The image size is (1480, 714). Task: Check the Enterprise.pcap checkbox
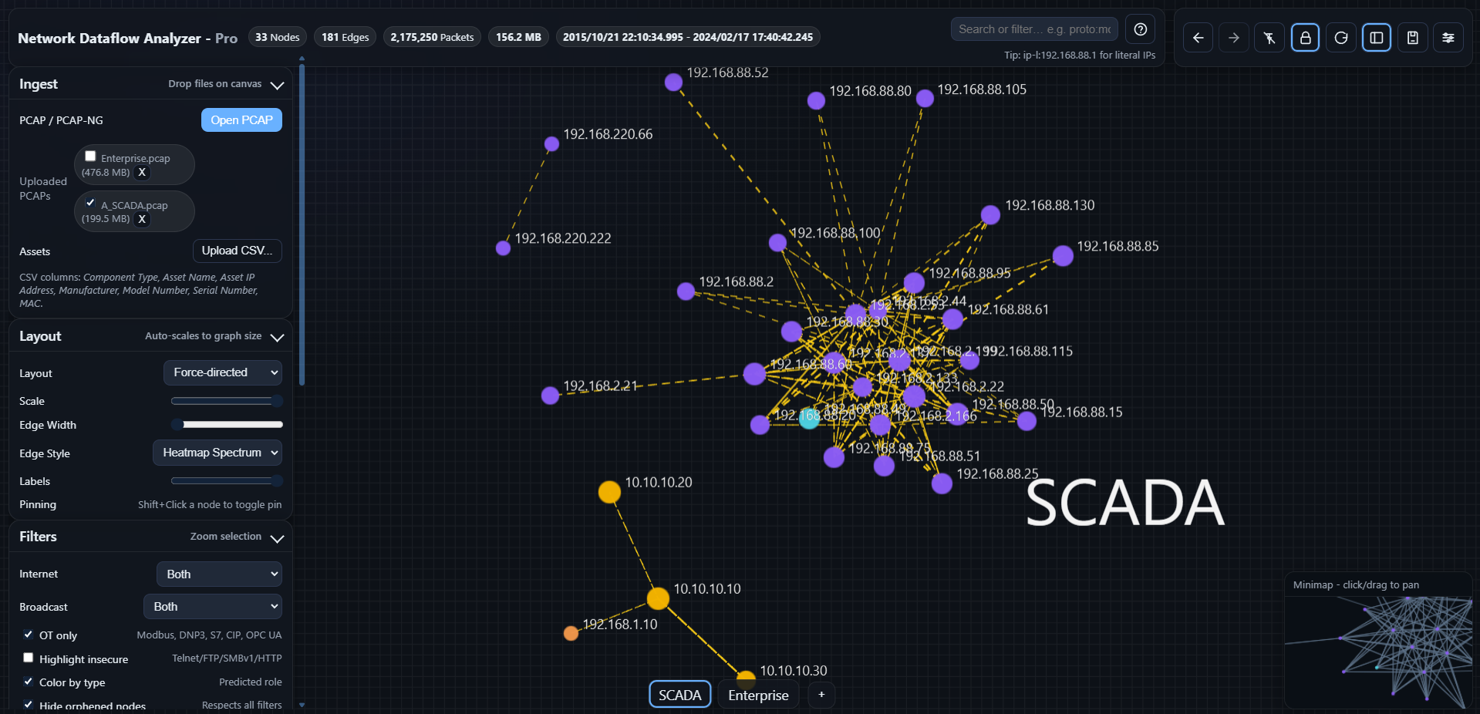click(x=90, y=157)
